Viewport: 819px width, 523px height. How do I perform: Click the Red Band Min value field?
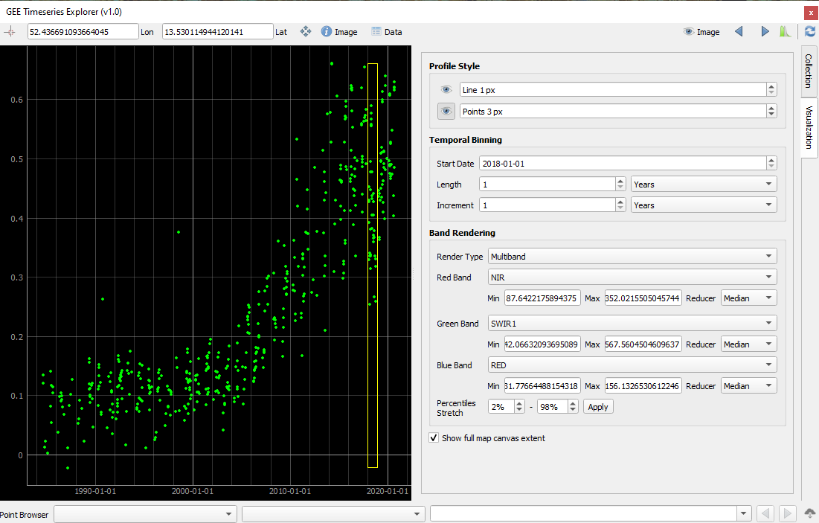[543, 298]
